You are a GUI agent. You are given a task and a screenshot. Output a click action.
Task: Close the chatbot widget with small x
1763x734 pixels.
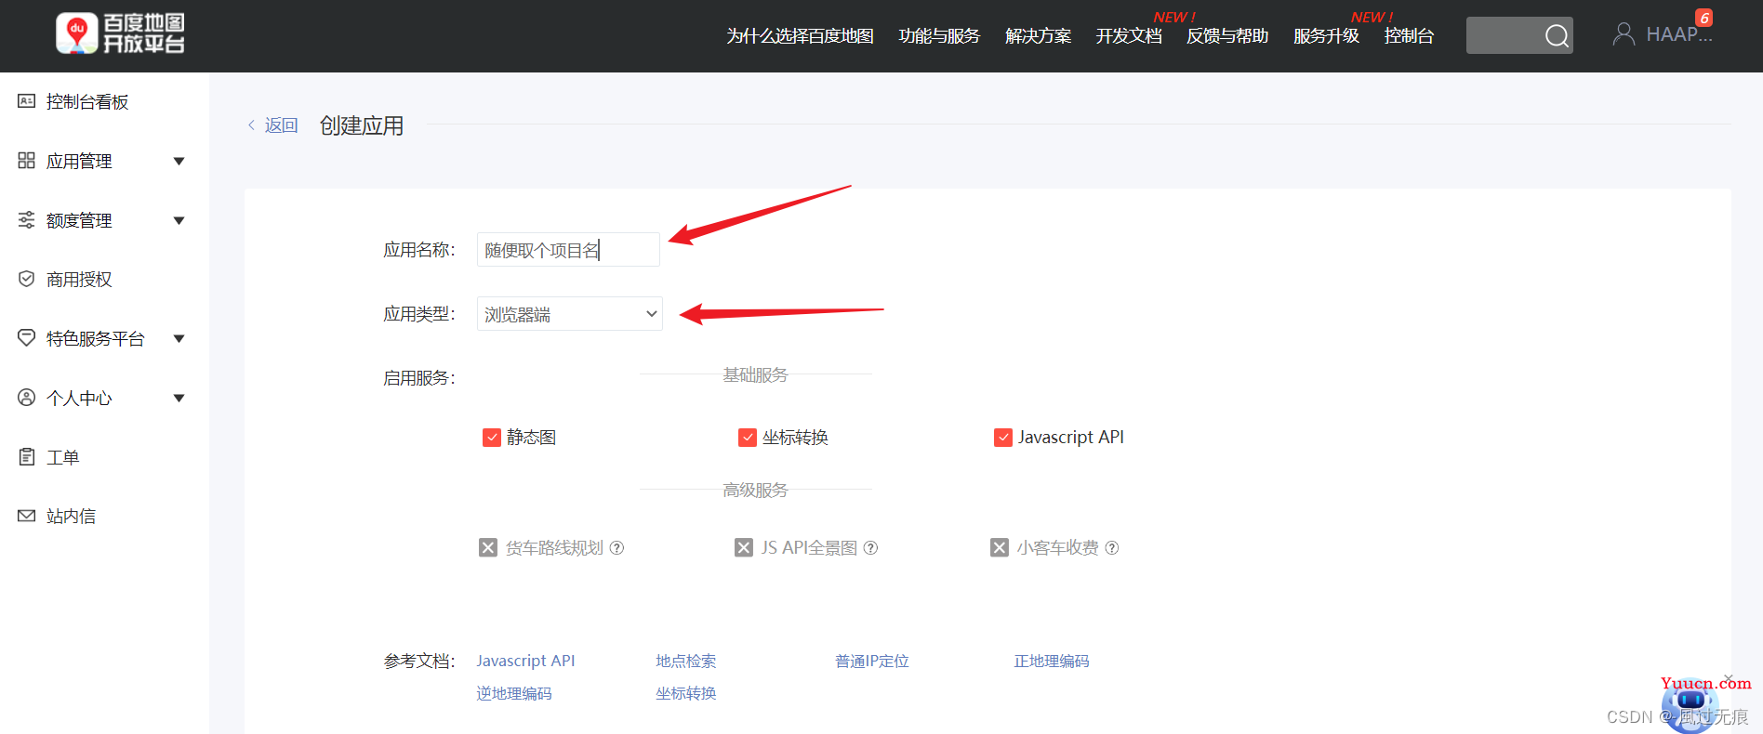(1728, 678)
